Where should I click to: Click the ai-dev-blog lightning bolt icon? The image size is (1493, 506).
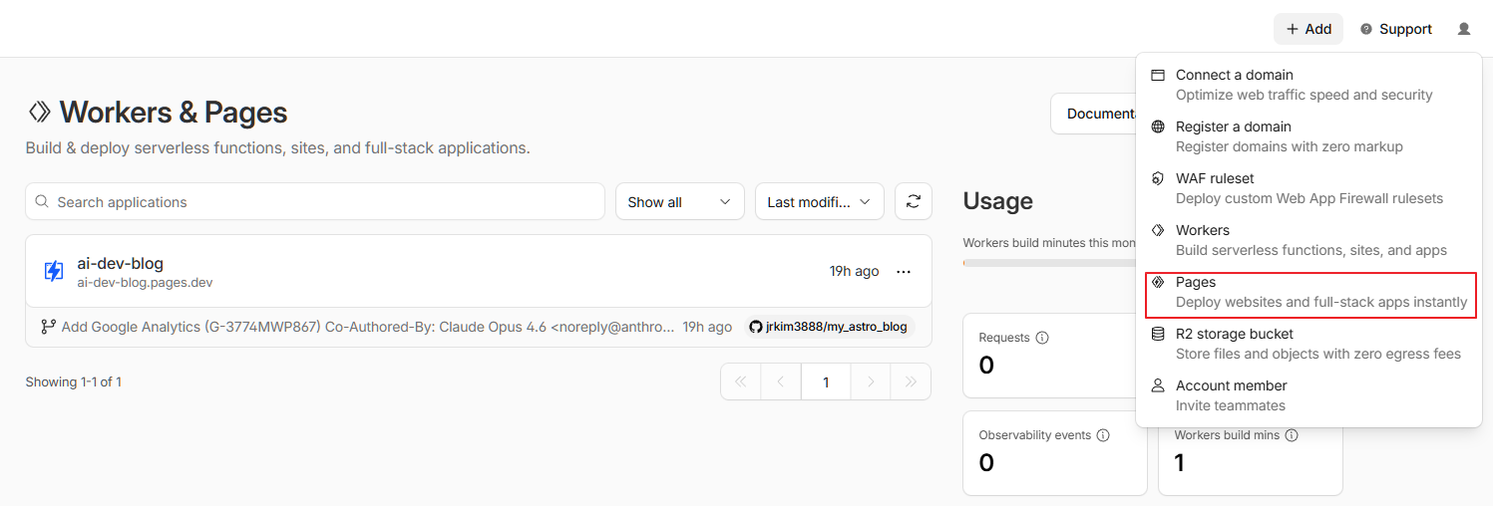point(54,271)
